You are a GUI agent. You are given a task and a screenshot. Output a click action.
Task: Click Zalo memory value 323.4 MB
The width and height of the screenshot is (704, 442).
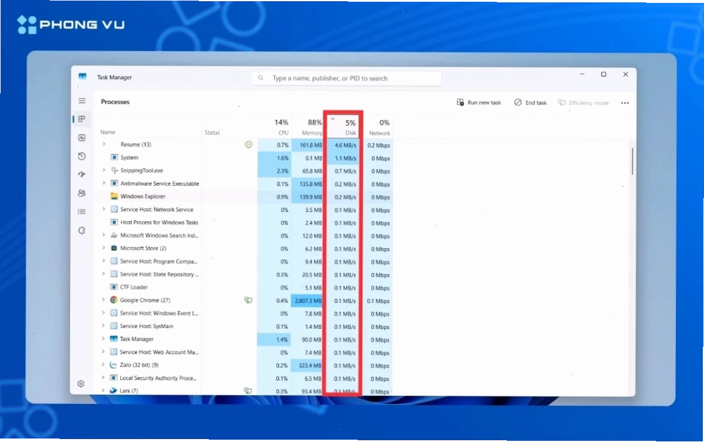[310, 366]
